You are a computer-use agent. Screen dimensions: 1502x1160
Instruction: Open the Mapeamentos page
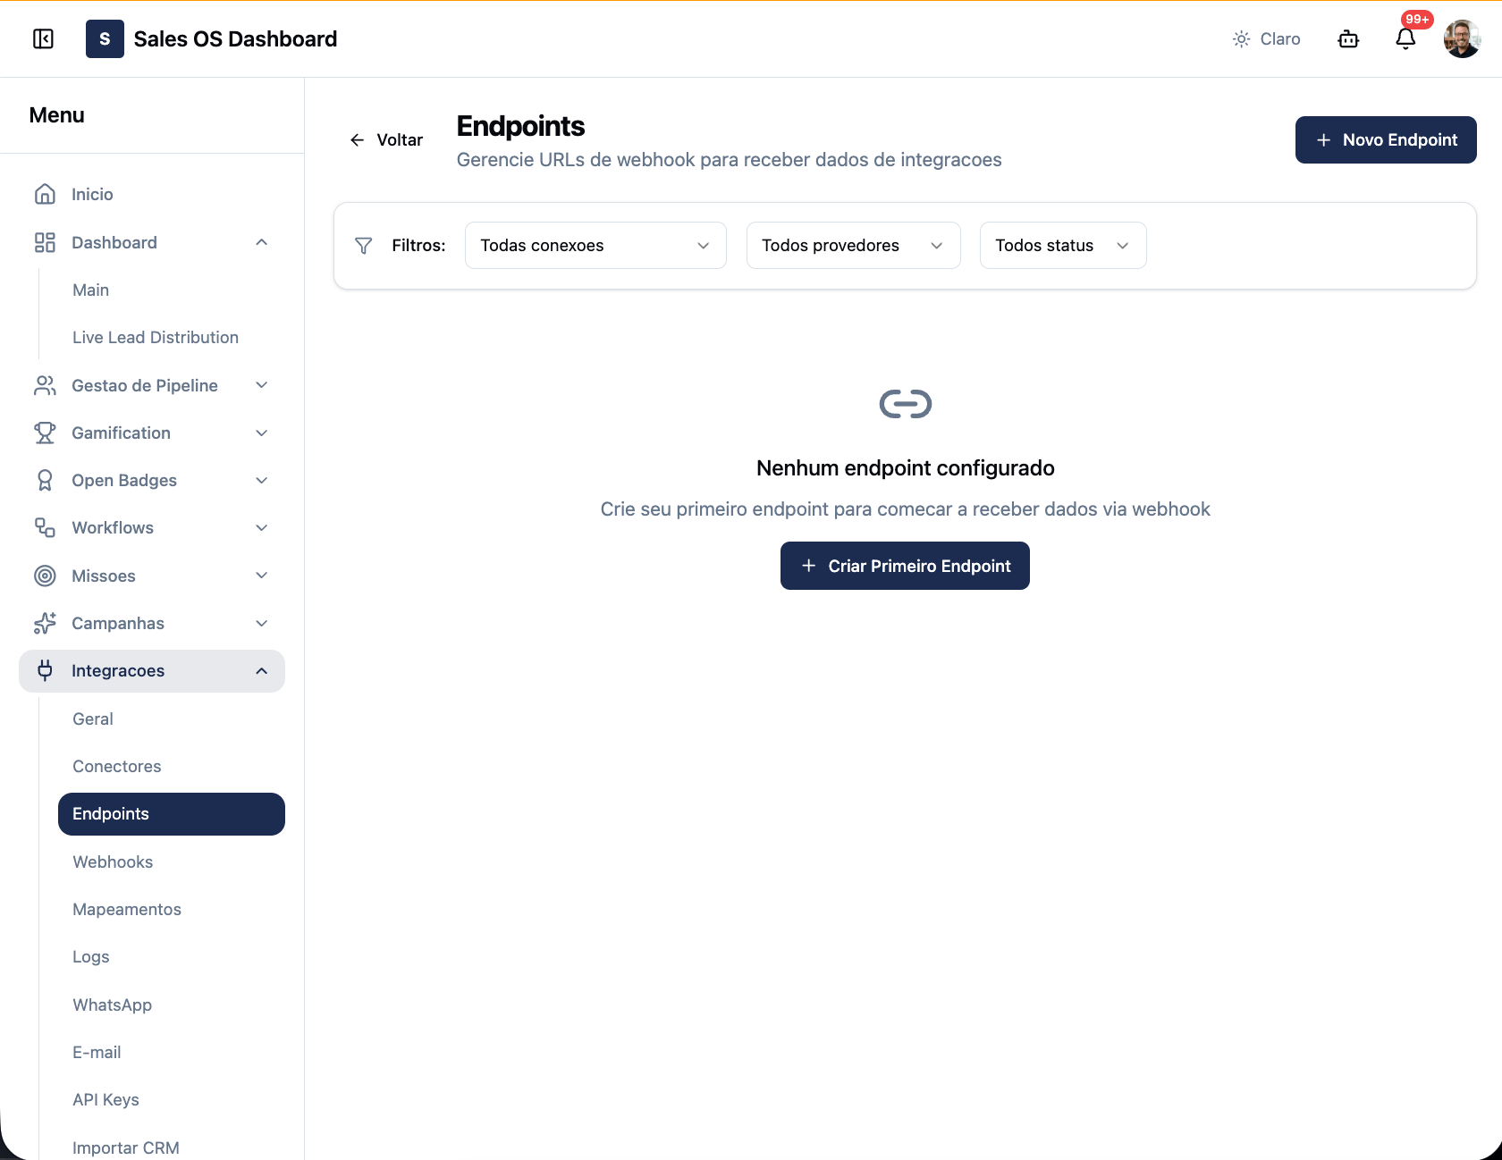coord(172,909)
